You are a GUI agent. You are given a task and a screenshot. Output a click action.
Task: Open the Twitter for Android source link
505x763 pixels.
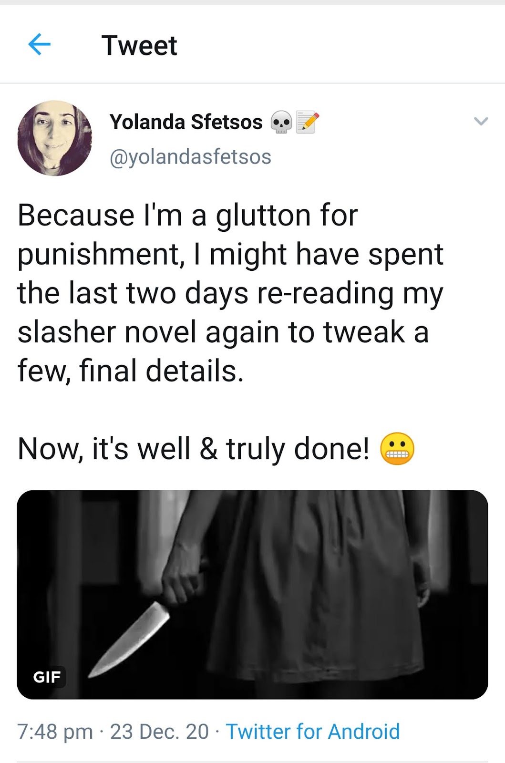(x=313, y=732)
